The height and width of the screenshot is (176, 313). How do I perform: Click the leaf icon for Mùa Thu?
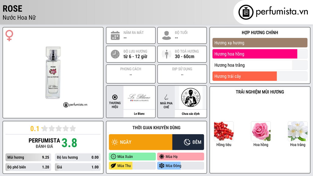click(113, 166)
